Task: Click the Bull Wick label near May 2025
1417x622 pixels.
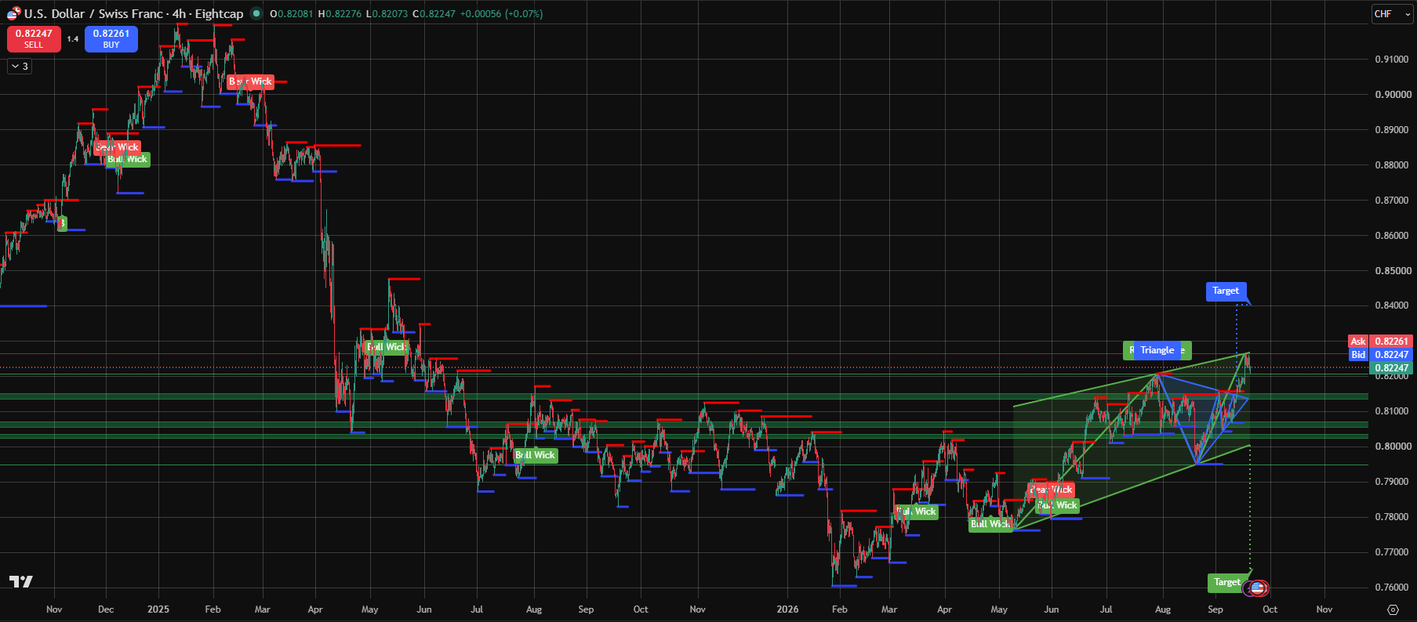Action: pyautogui.click(x=387, y=347)
